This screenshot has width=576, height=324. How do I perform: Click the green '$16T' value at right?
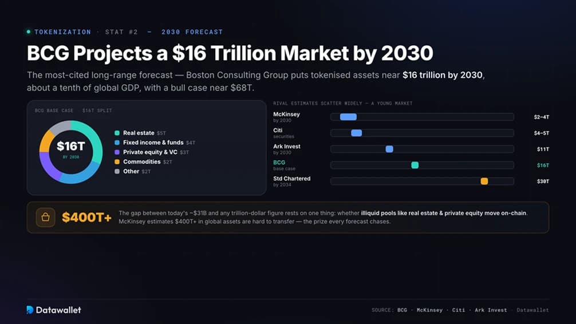pyautogui.click(x=543, y=165)
